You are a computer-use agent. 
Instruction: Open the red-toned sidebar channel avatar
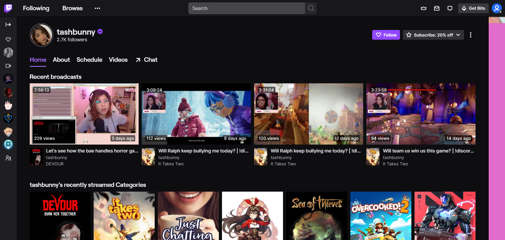(x=8, y=92)
